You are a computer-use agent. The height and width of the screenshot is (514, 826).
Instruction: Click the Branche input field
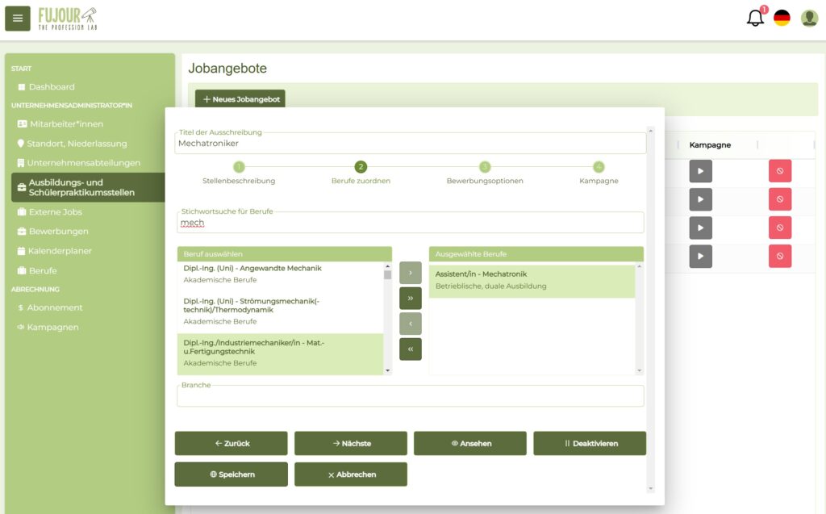[410, 397]
